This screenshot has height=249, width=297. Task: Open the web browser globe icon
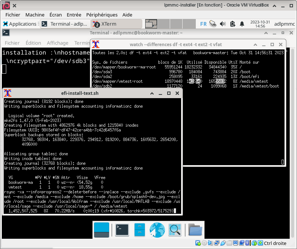(x=157, y=230)
